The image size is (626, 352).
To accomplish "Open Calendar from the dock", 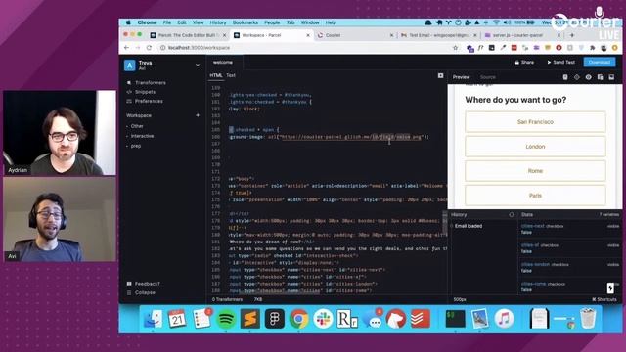I will point(177,319).
